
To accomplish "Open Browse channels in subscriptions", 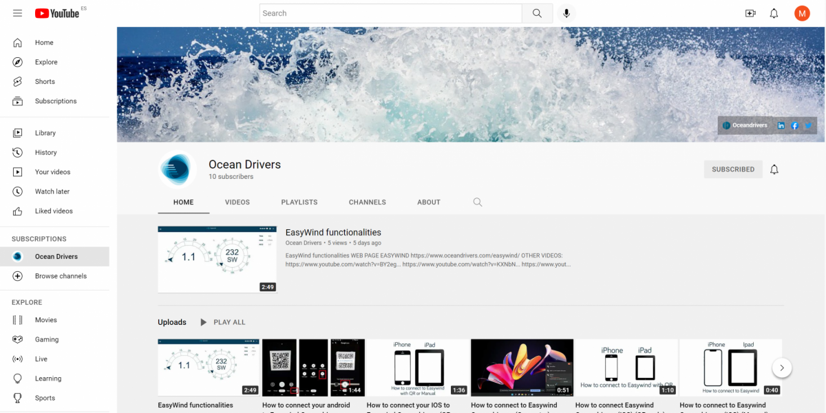I will (x=61, y=276).
